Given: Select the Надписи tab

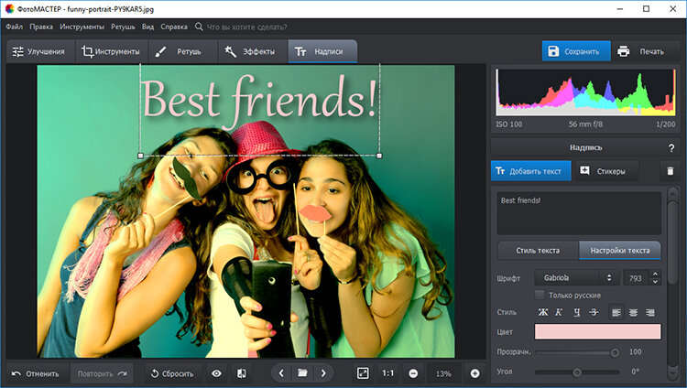Looking at the screenshot, I should click(322, 51).
